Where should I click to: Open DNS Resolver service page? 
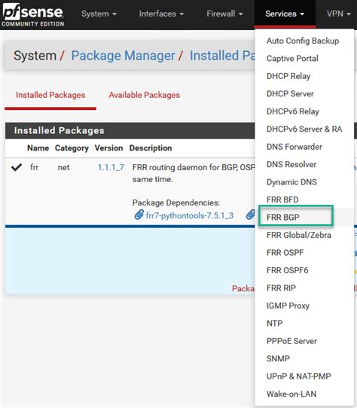291,164
